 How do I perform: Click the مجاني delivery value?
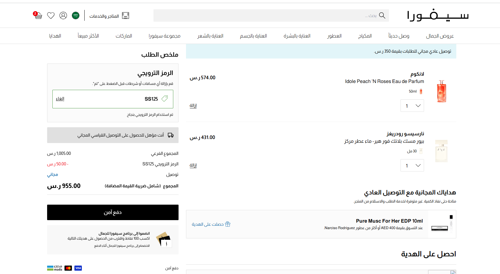pyautogui.click(x=52, y=175)
